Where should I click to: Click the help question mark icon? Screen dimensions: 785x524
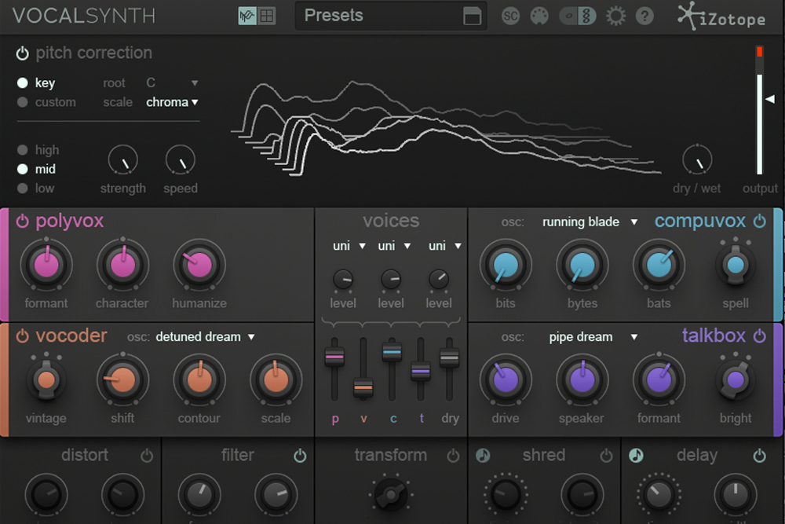(x=644, y=16)
